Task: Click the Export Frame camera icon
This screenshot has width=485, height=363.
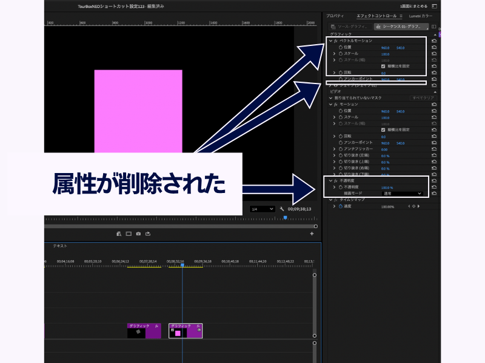Action: click(x=138, y=234)
